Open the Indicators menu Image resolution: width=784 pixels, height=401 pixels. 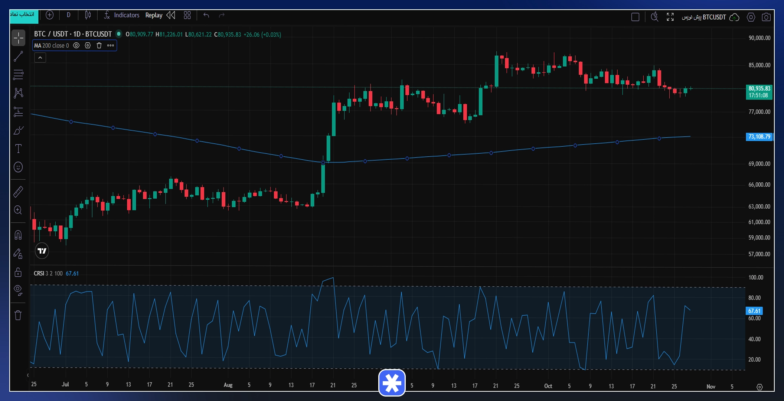[121, 15]
